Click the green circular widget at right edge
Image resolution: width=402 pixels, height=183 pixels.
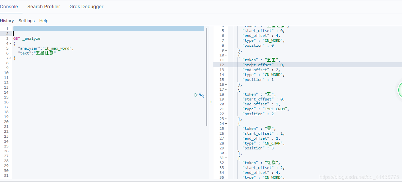(x=400, y=90)
